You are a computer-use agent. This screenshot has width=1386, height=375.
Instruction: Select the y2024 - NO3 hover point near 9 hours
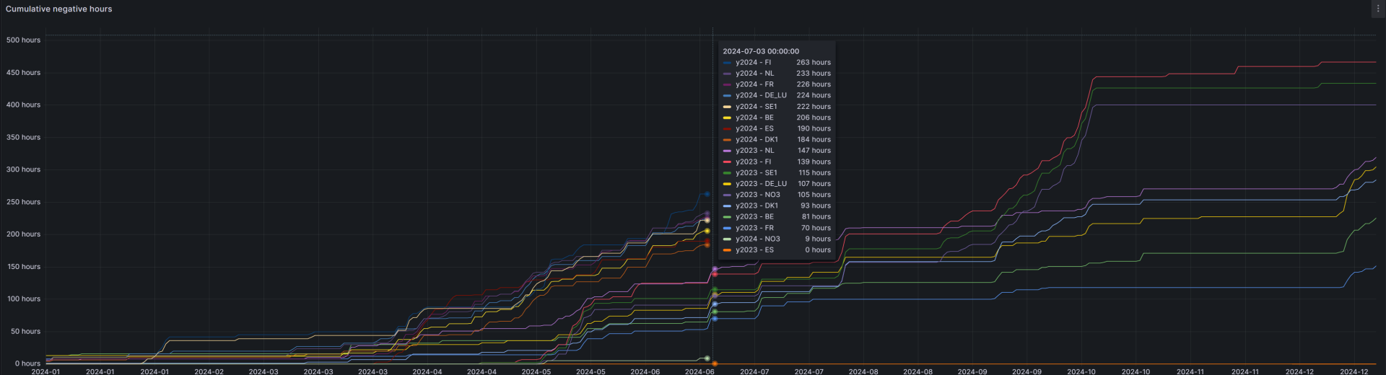click(x=707, y=358)
